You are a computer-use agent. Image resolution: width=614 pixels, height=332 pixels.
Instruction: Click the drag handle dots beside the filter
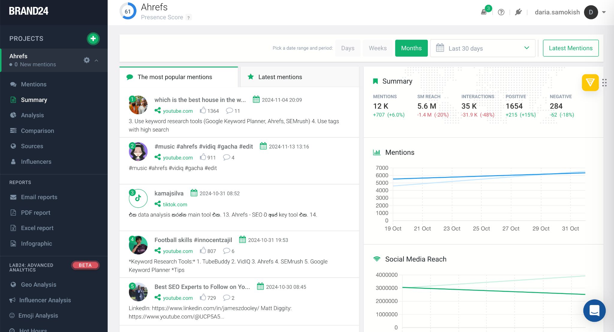pyautogui.click(x=604, y=83)
